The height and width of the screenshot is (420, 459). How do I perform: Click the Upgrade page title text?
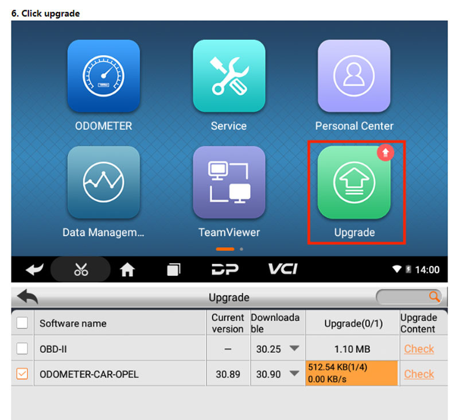pyautogui.click(x=229, y=298)
